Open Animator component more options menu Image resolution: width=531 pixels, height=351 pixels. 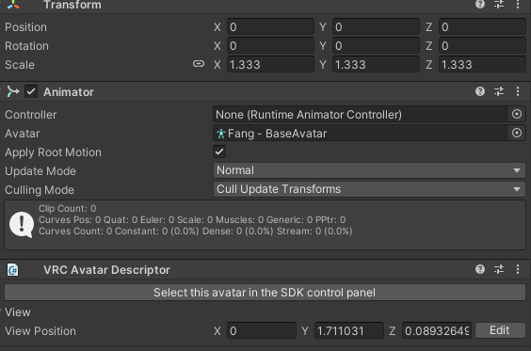point(518,91)
